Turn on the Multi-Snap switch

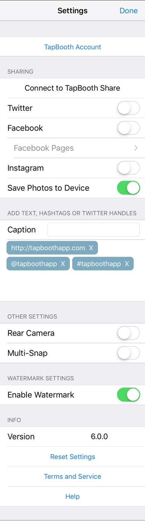(x=128, y=353)
